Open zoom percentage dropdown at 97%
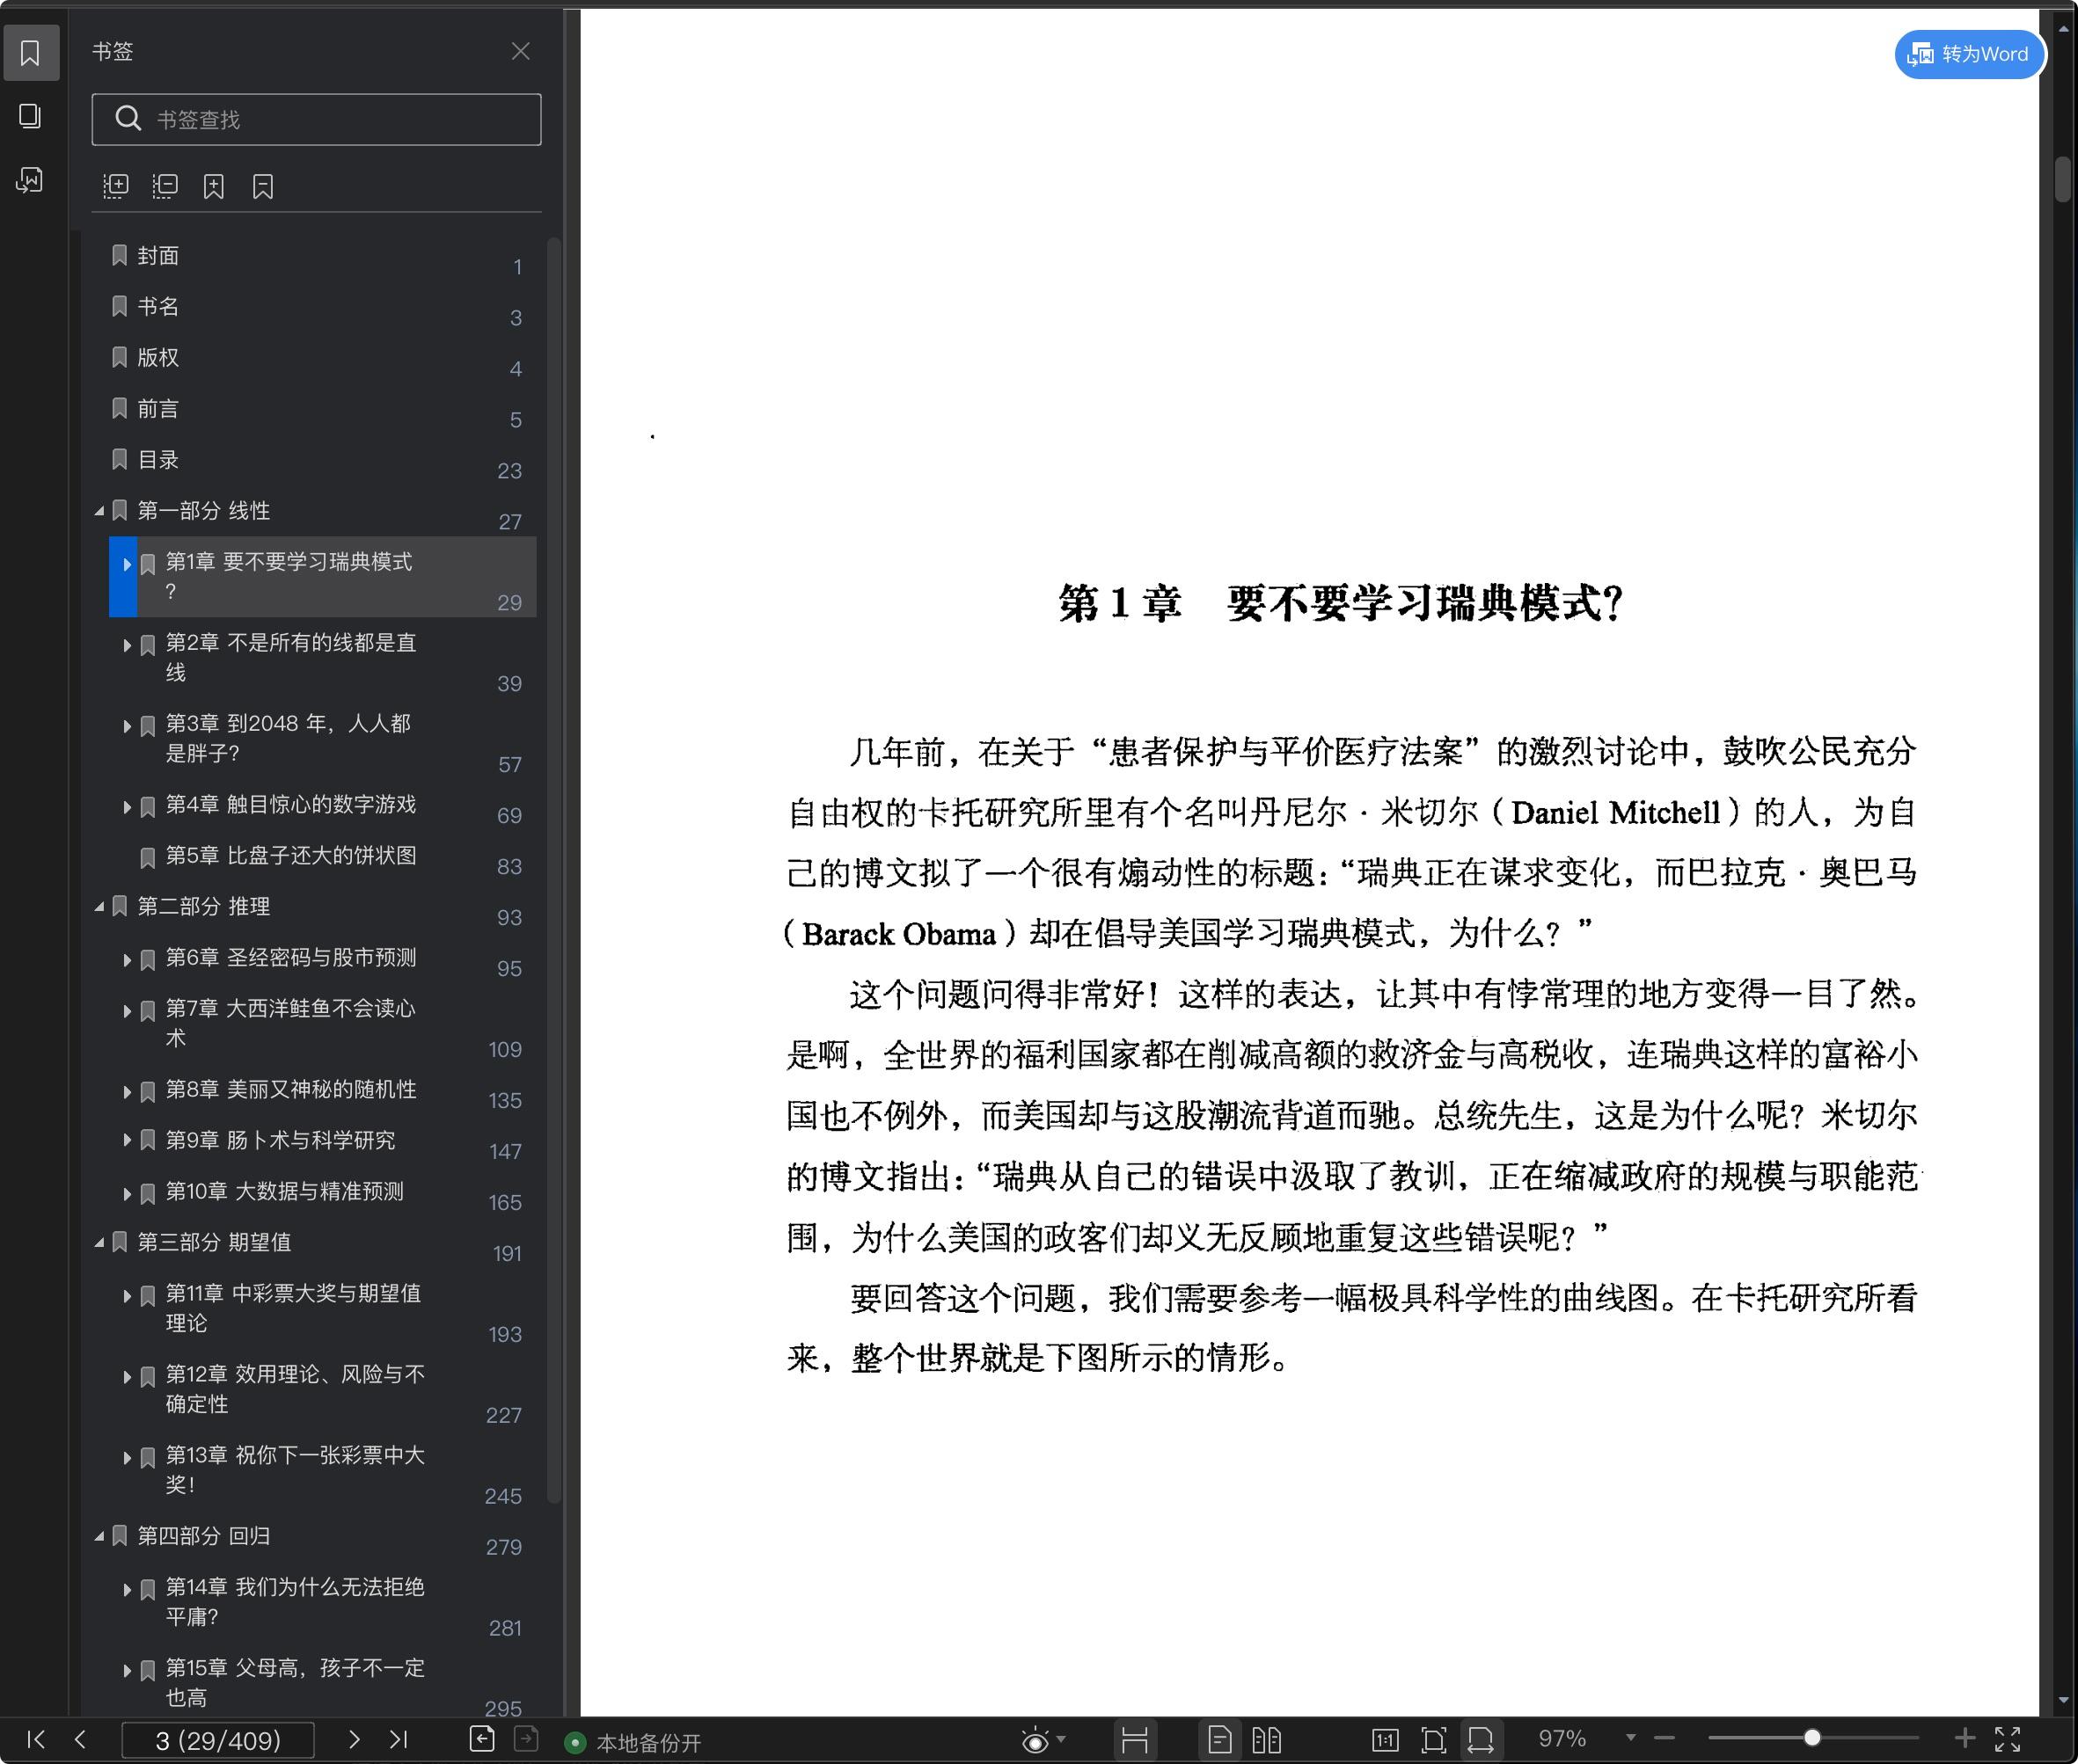 [1631, 1738]
